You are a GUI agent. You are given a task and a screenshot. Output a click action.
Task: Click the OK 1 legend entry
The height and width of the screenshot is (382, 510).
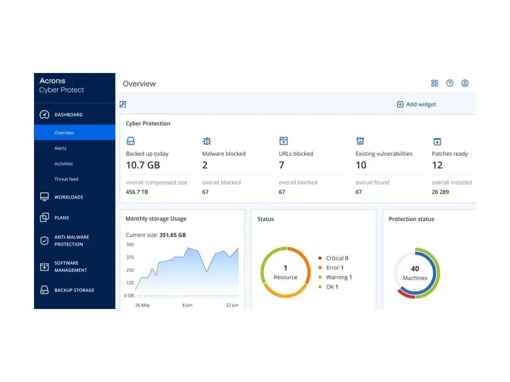click(x=328, y=287)
